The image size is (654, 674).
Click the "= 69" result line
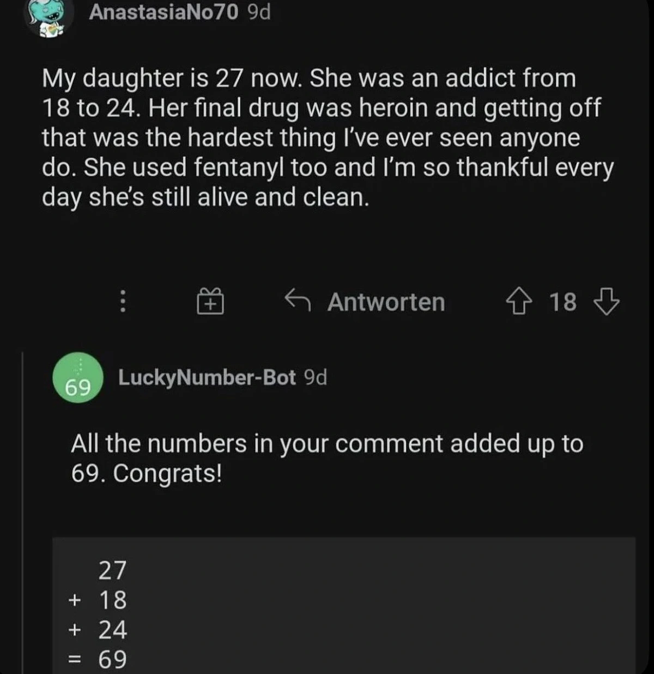pyautogui.click(x=99, y=659)
